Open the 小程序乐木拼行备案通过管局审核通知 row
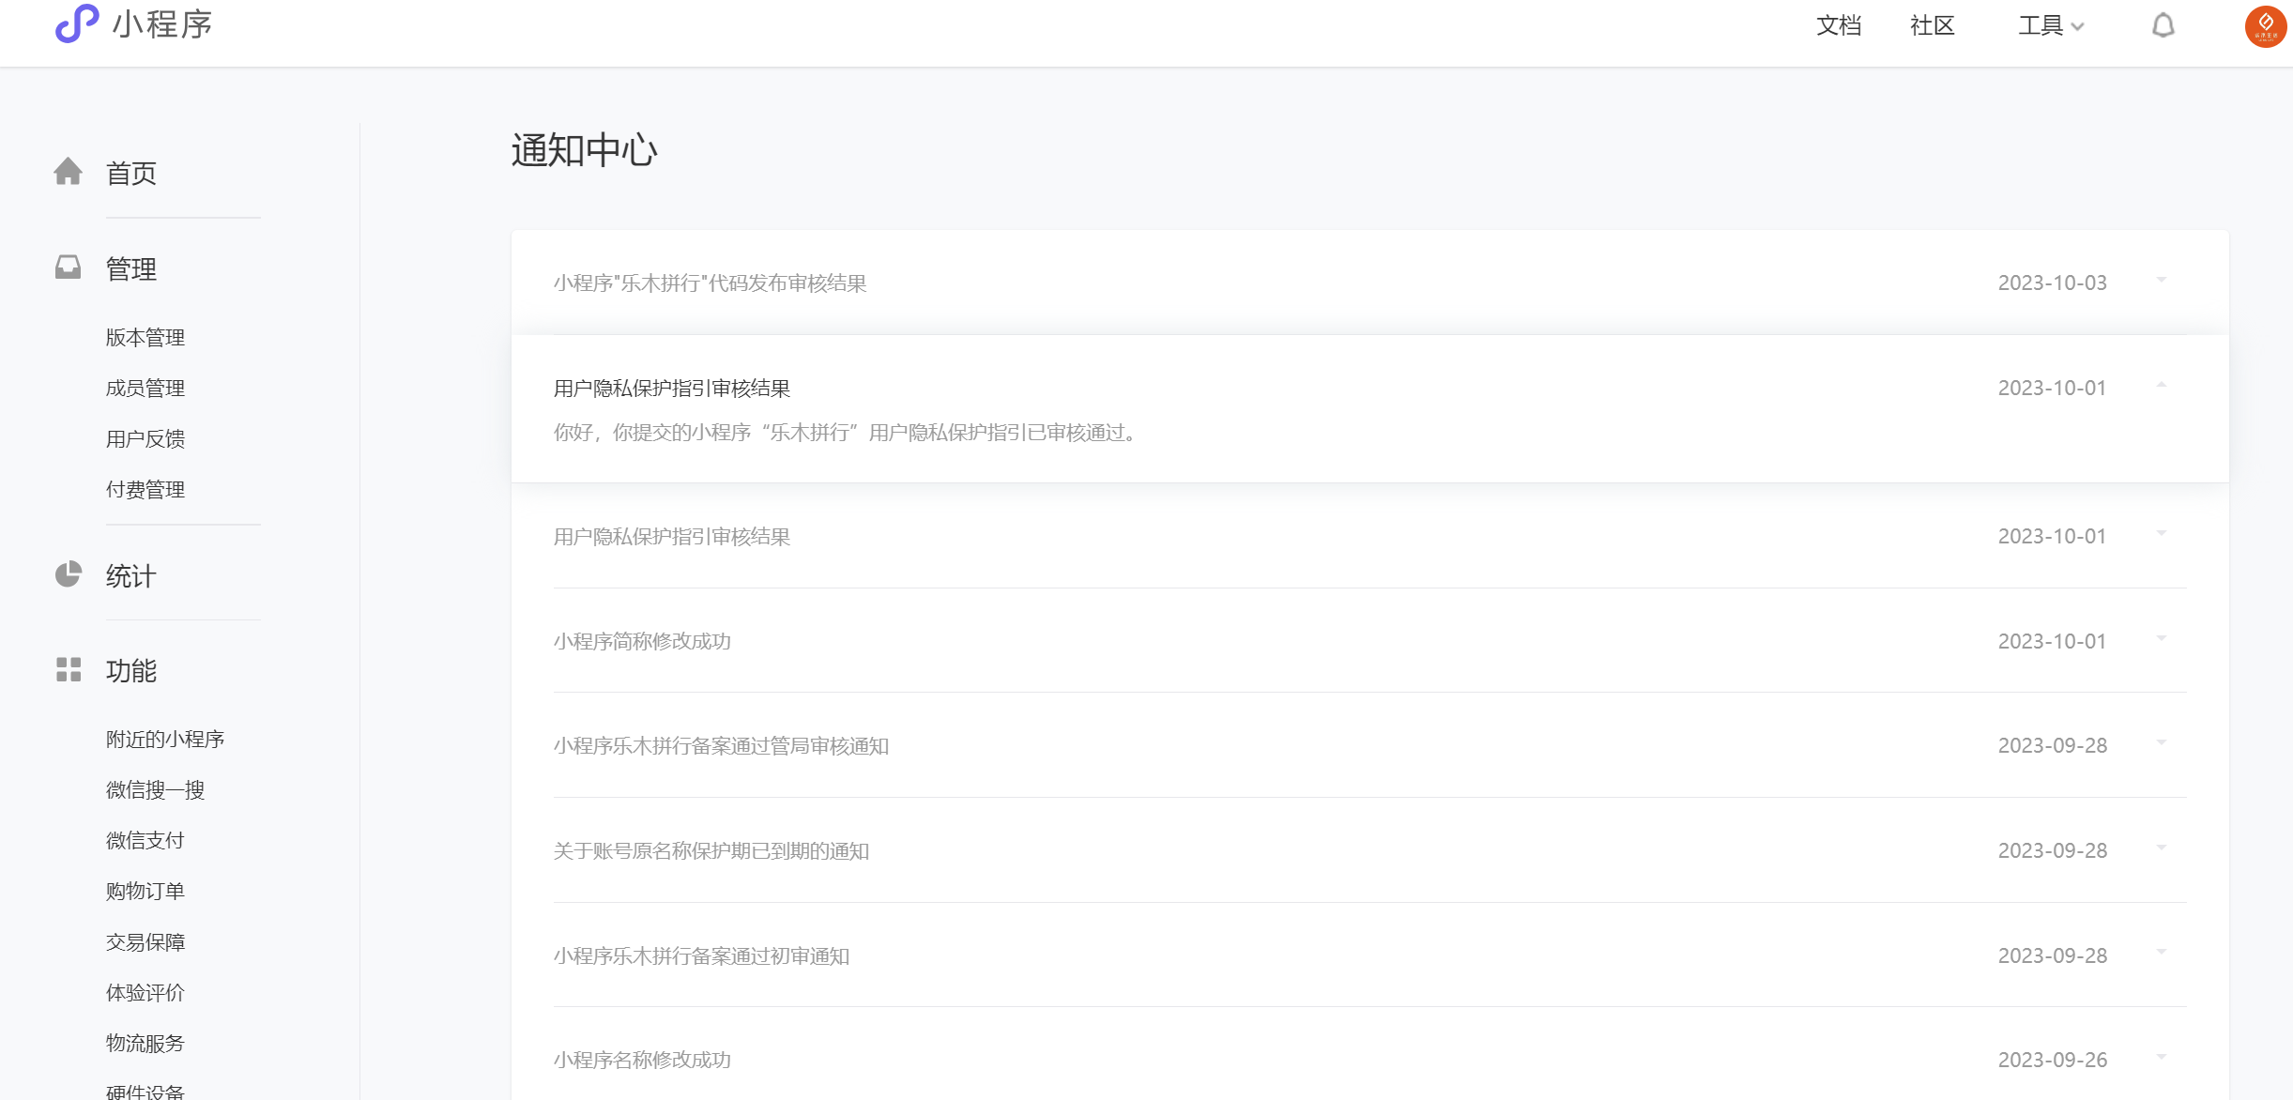Image resolution: width=2293 pixels, height=1100 pixels. (x=721, y=745)
